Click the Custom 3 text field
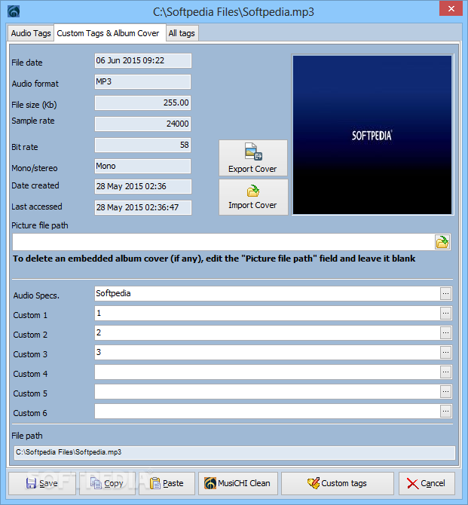The height and width of the screenshot is (505, 468). point(268,353)
